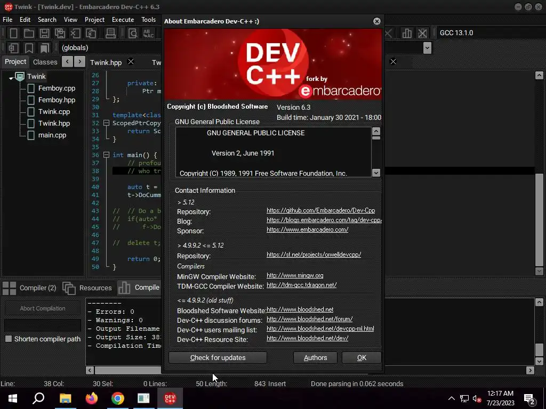Click the New File toolbar icon
The width and height of the screenshot is (546, 409).
point(13,33)
